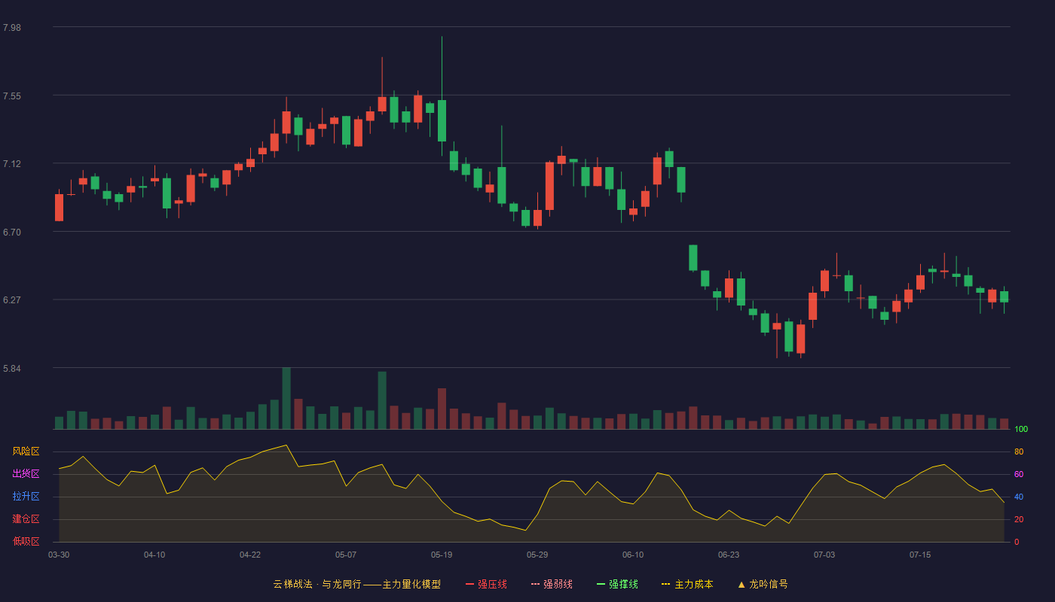Toggle the 强弱线 legend entry
This screenshot has height=602, width=1055.
coord(552,584)
